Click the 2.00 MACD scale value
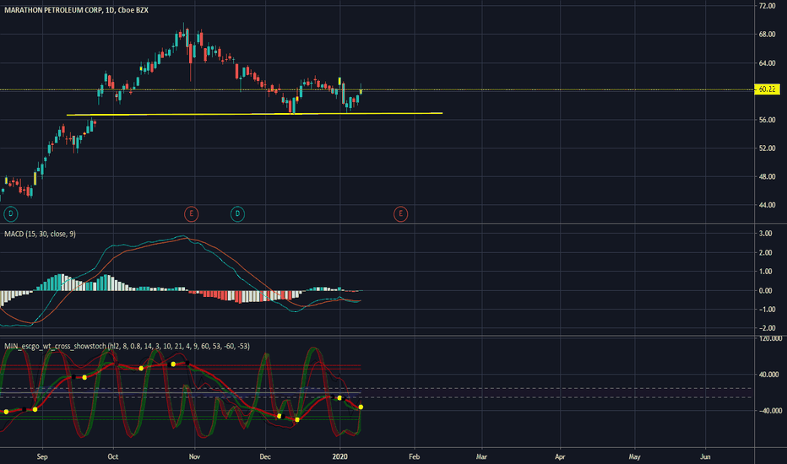787x464 pixels. [x=765, y=253]
